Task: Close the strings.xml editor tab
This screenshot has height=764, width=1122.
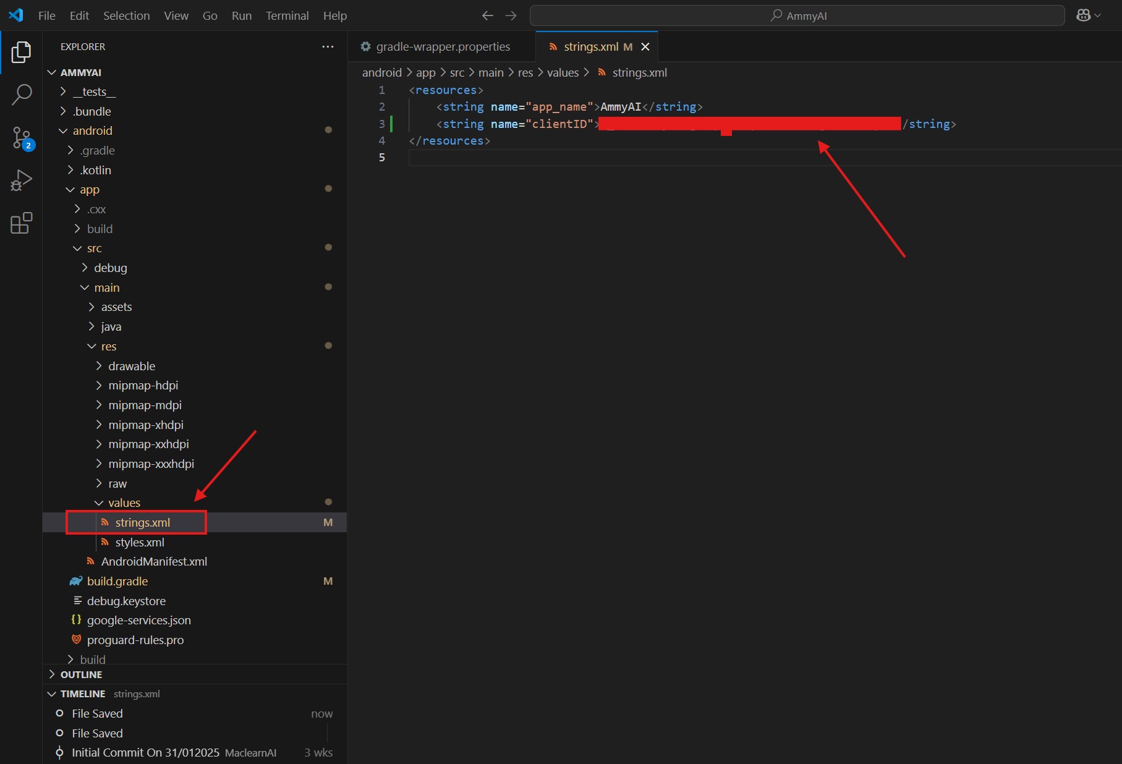Action: pos(645,47)
